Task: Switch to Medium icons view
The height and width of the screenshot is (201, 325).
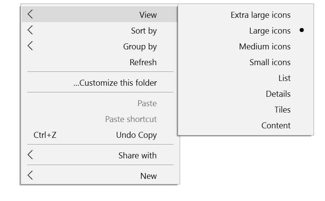Action: tap(265, 47)
